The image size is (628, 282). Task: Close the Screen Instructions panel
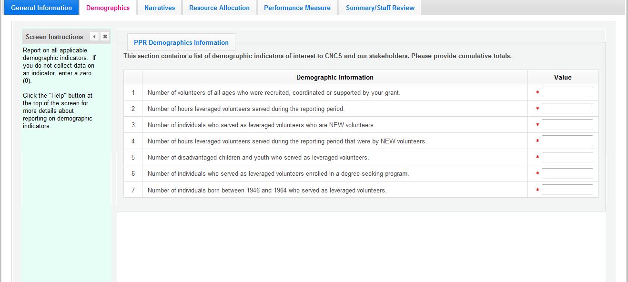pyautogui.click(x=105, y=37)
